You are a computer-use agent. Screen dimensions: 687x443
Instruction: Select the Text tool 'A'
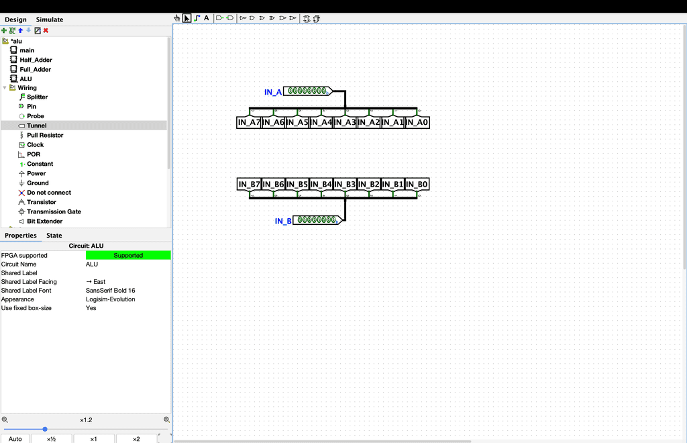207,18
